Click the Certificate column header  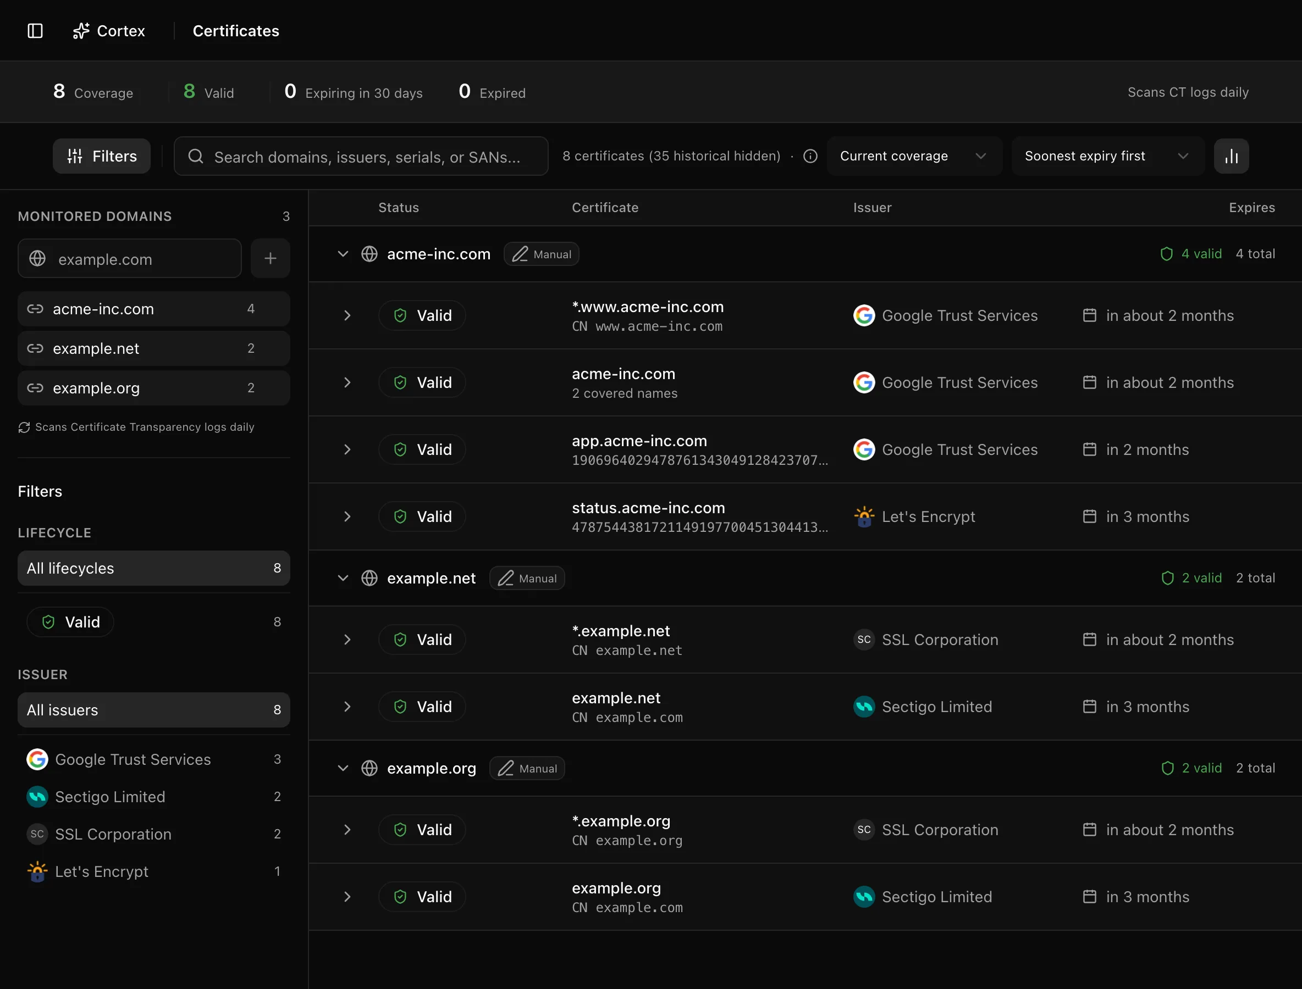[605, 208]
